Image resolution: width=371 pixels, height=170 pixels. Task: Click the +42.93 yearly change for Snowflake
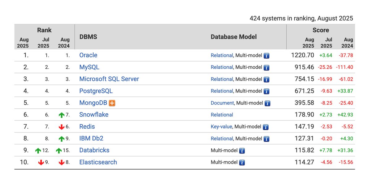[x=345, y=115]
